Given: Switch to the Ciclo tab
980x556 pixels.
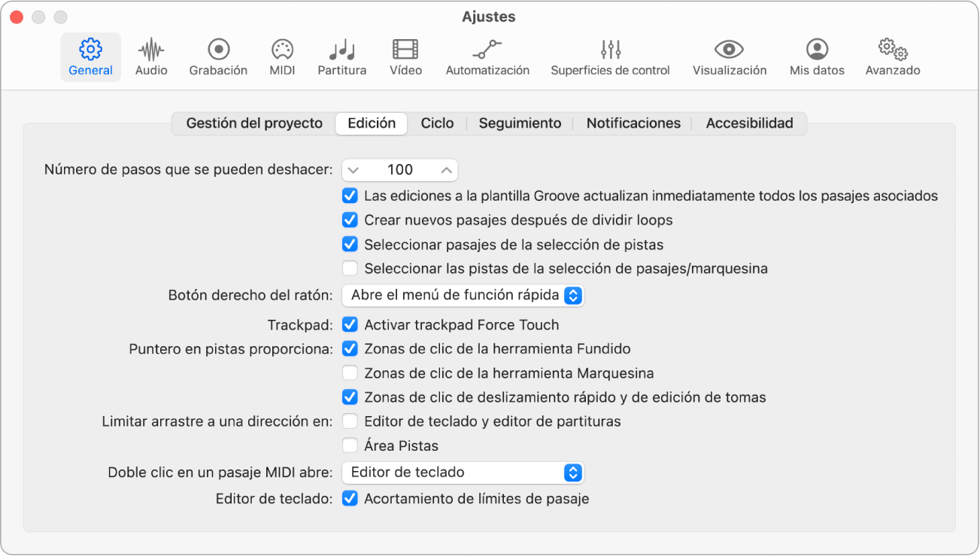Looking at the screenshot, I should point(437,123).
